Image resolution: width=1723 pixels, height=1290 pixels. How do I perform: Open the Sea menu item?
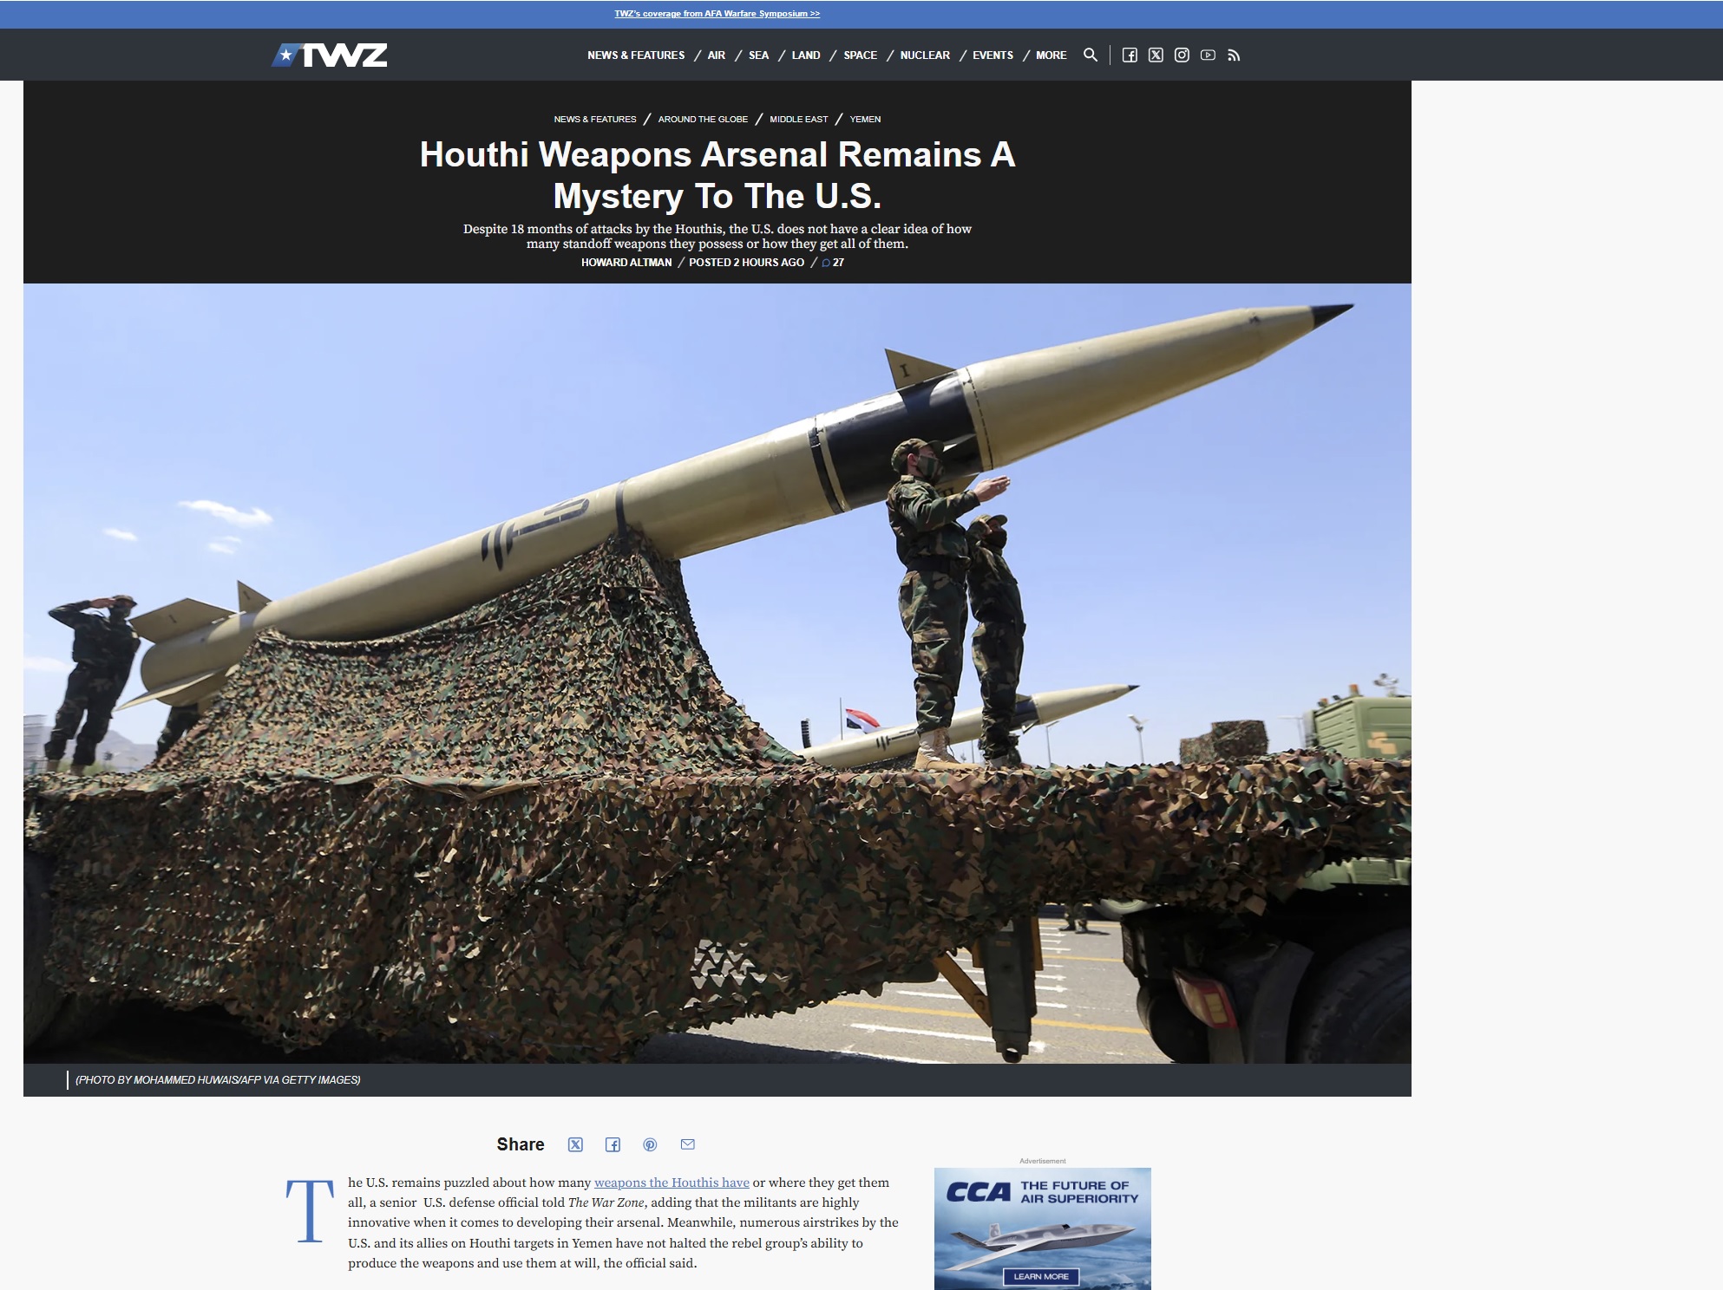click(x=758, y=55)
